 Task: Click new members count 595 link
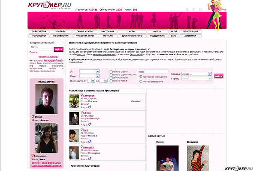(x=135, y=10)
